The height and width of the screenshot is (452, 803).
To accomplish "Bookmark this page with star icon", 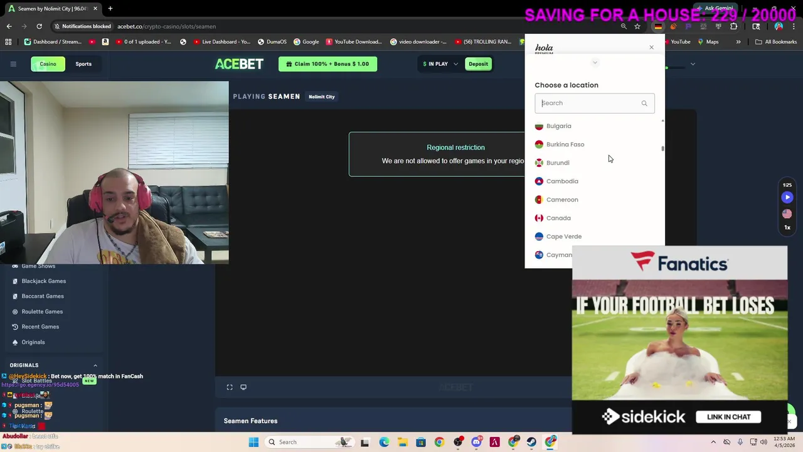I will tap(637, 26).
